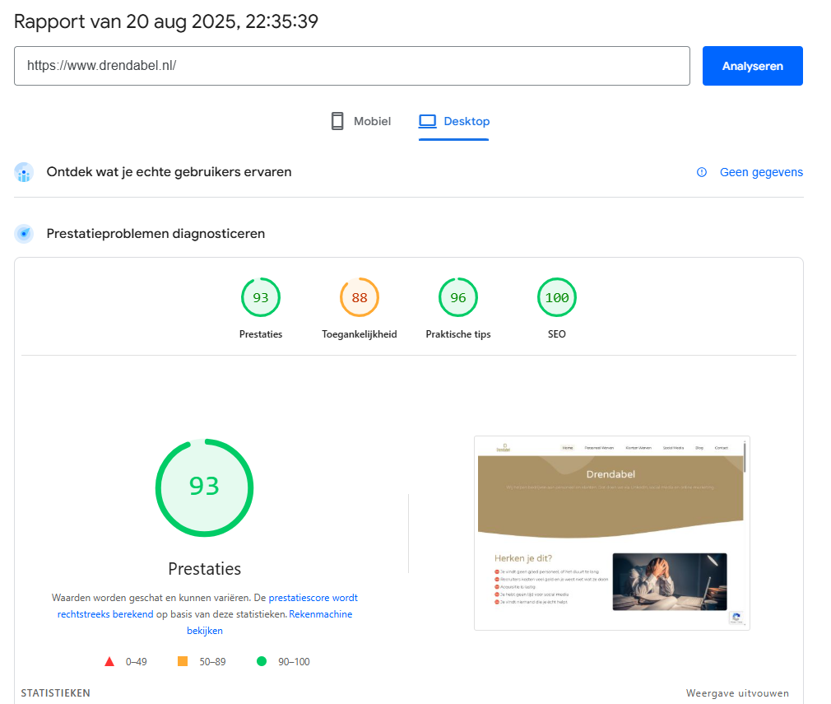Image resolution: width=831 pixels, height=704 pixels.
Task: Click the Drendabel website screenshot thumbnail
Action: coord(611,533)
